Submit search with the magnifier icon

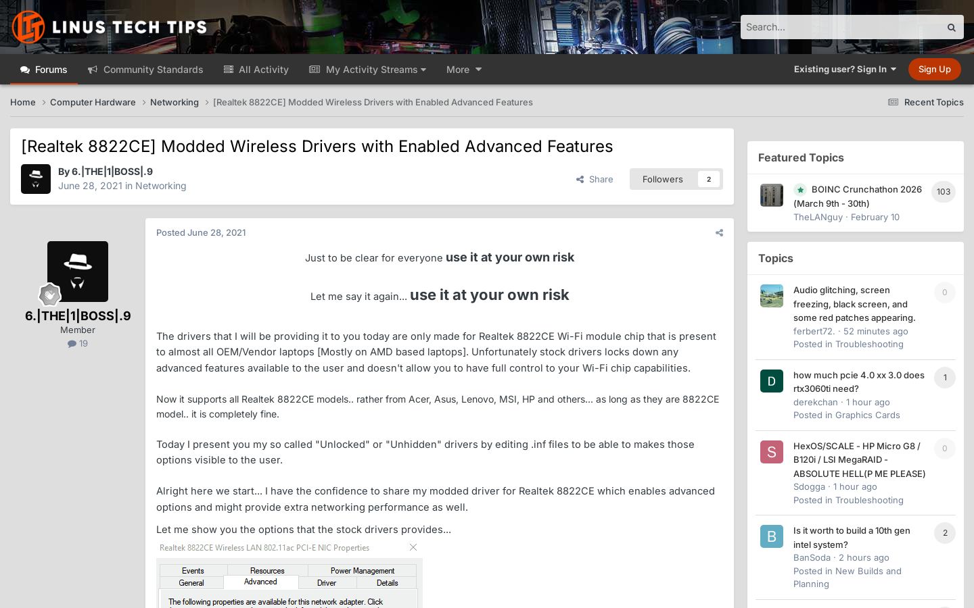[x=951, y=28]
